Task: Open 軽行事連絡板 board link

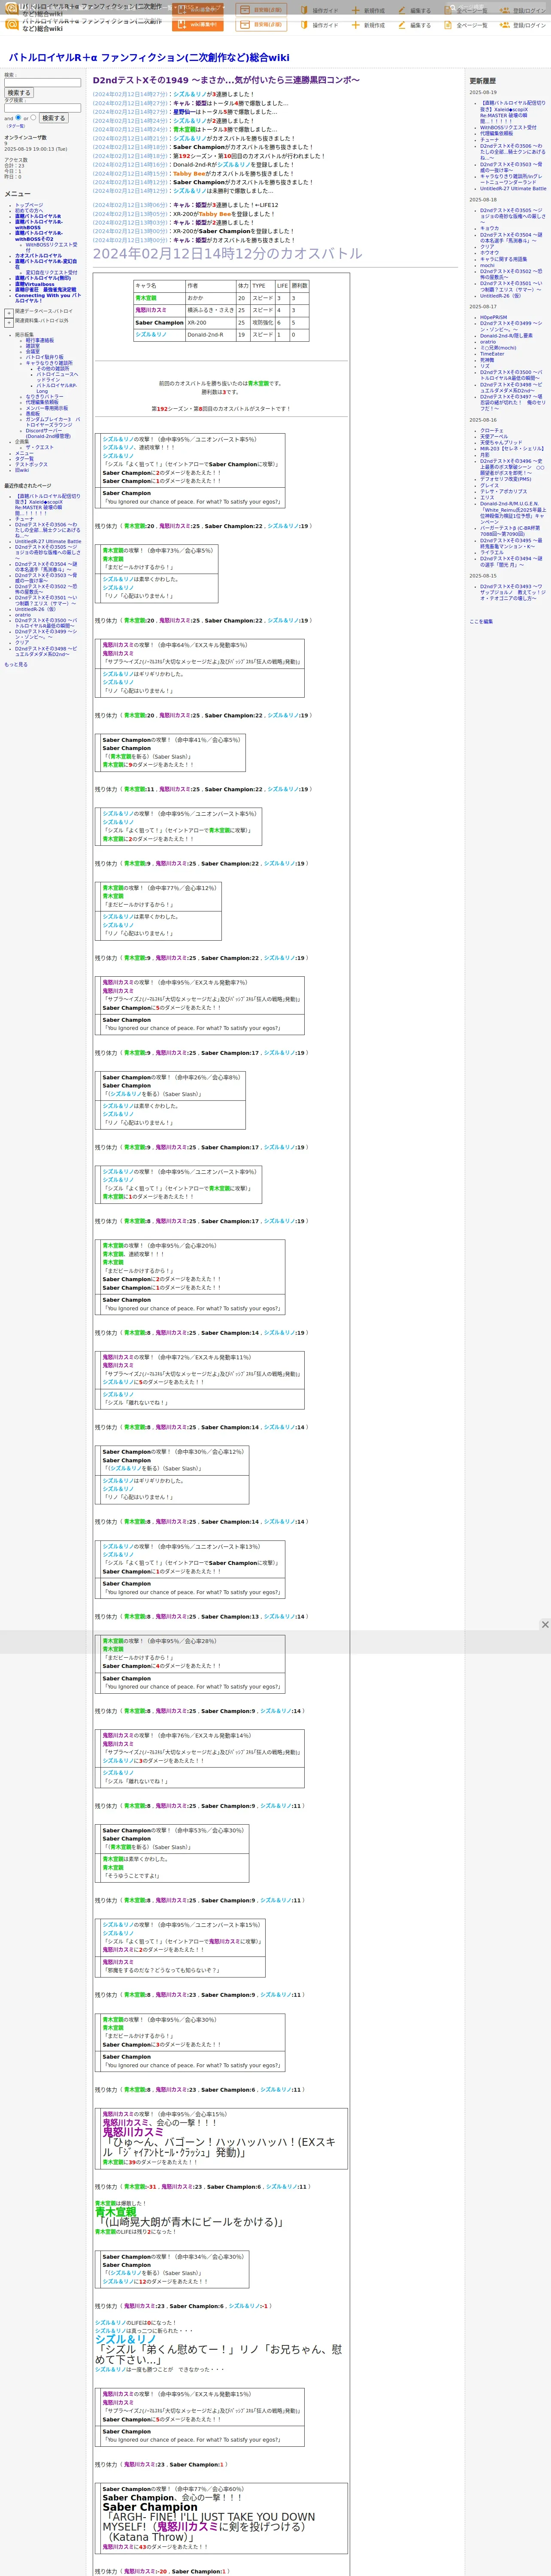Action: [x=40, y=340]
